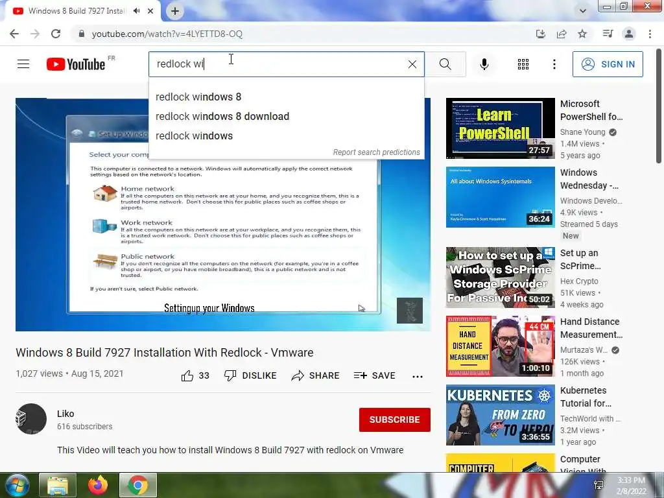Screen dimensions: 664x498
Task: Click the SHARE button
Action: click(316, 375)
